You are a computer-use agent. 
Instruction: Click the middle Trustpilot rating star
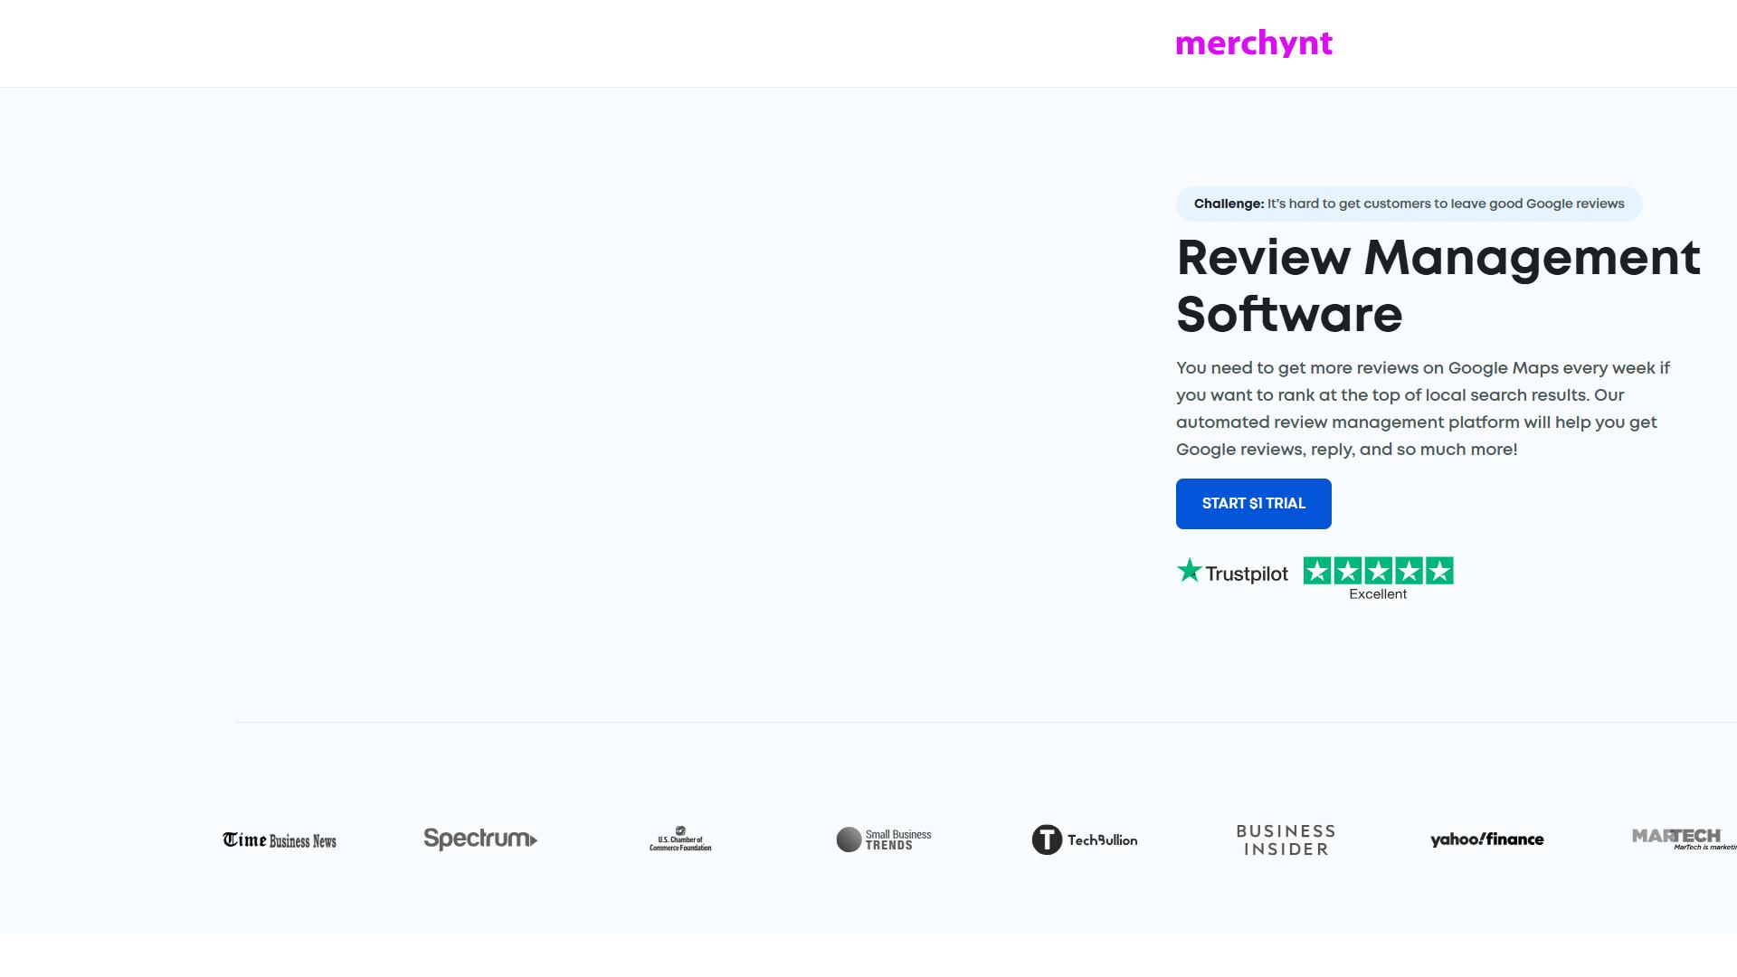[x=1378, y=571]
